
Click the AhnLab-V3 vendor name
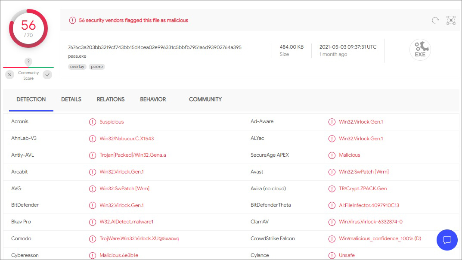24,138
